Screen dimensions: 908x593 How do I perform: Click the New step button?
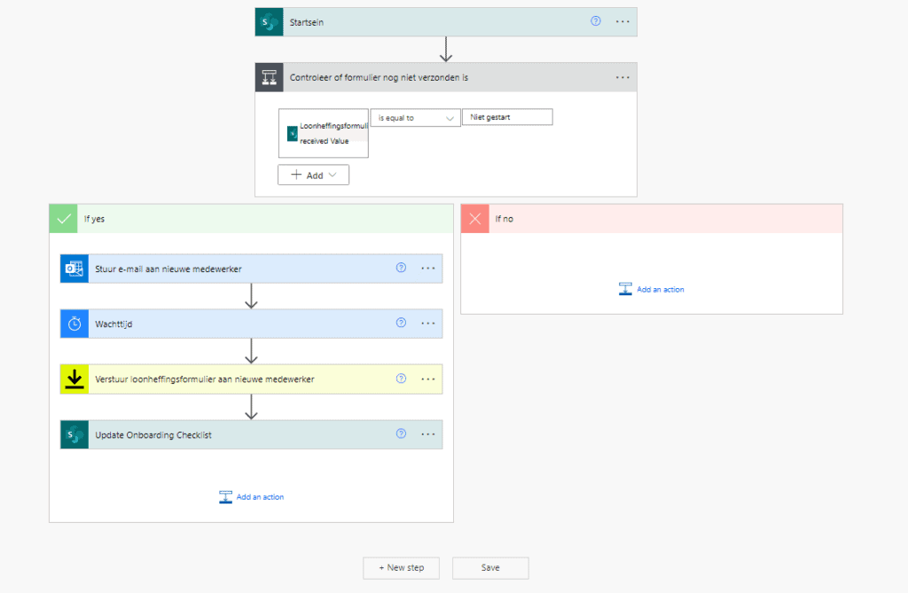(401, 568)
